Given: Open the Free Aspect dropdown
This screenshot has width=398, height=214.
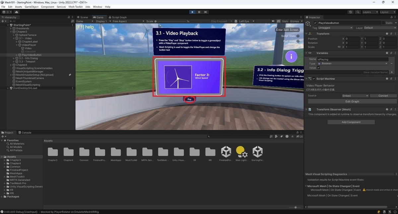Looking at the screenshot, I should (x=127, y=21).
